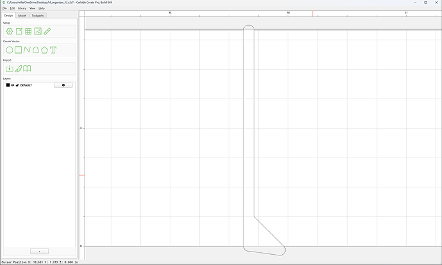Viewport: 442px width, 265px height.
Task: Open grid settings icon
Action: (x=28, y=31)
